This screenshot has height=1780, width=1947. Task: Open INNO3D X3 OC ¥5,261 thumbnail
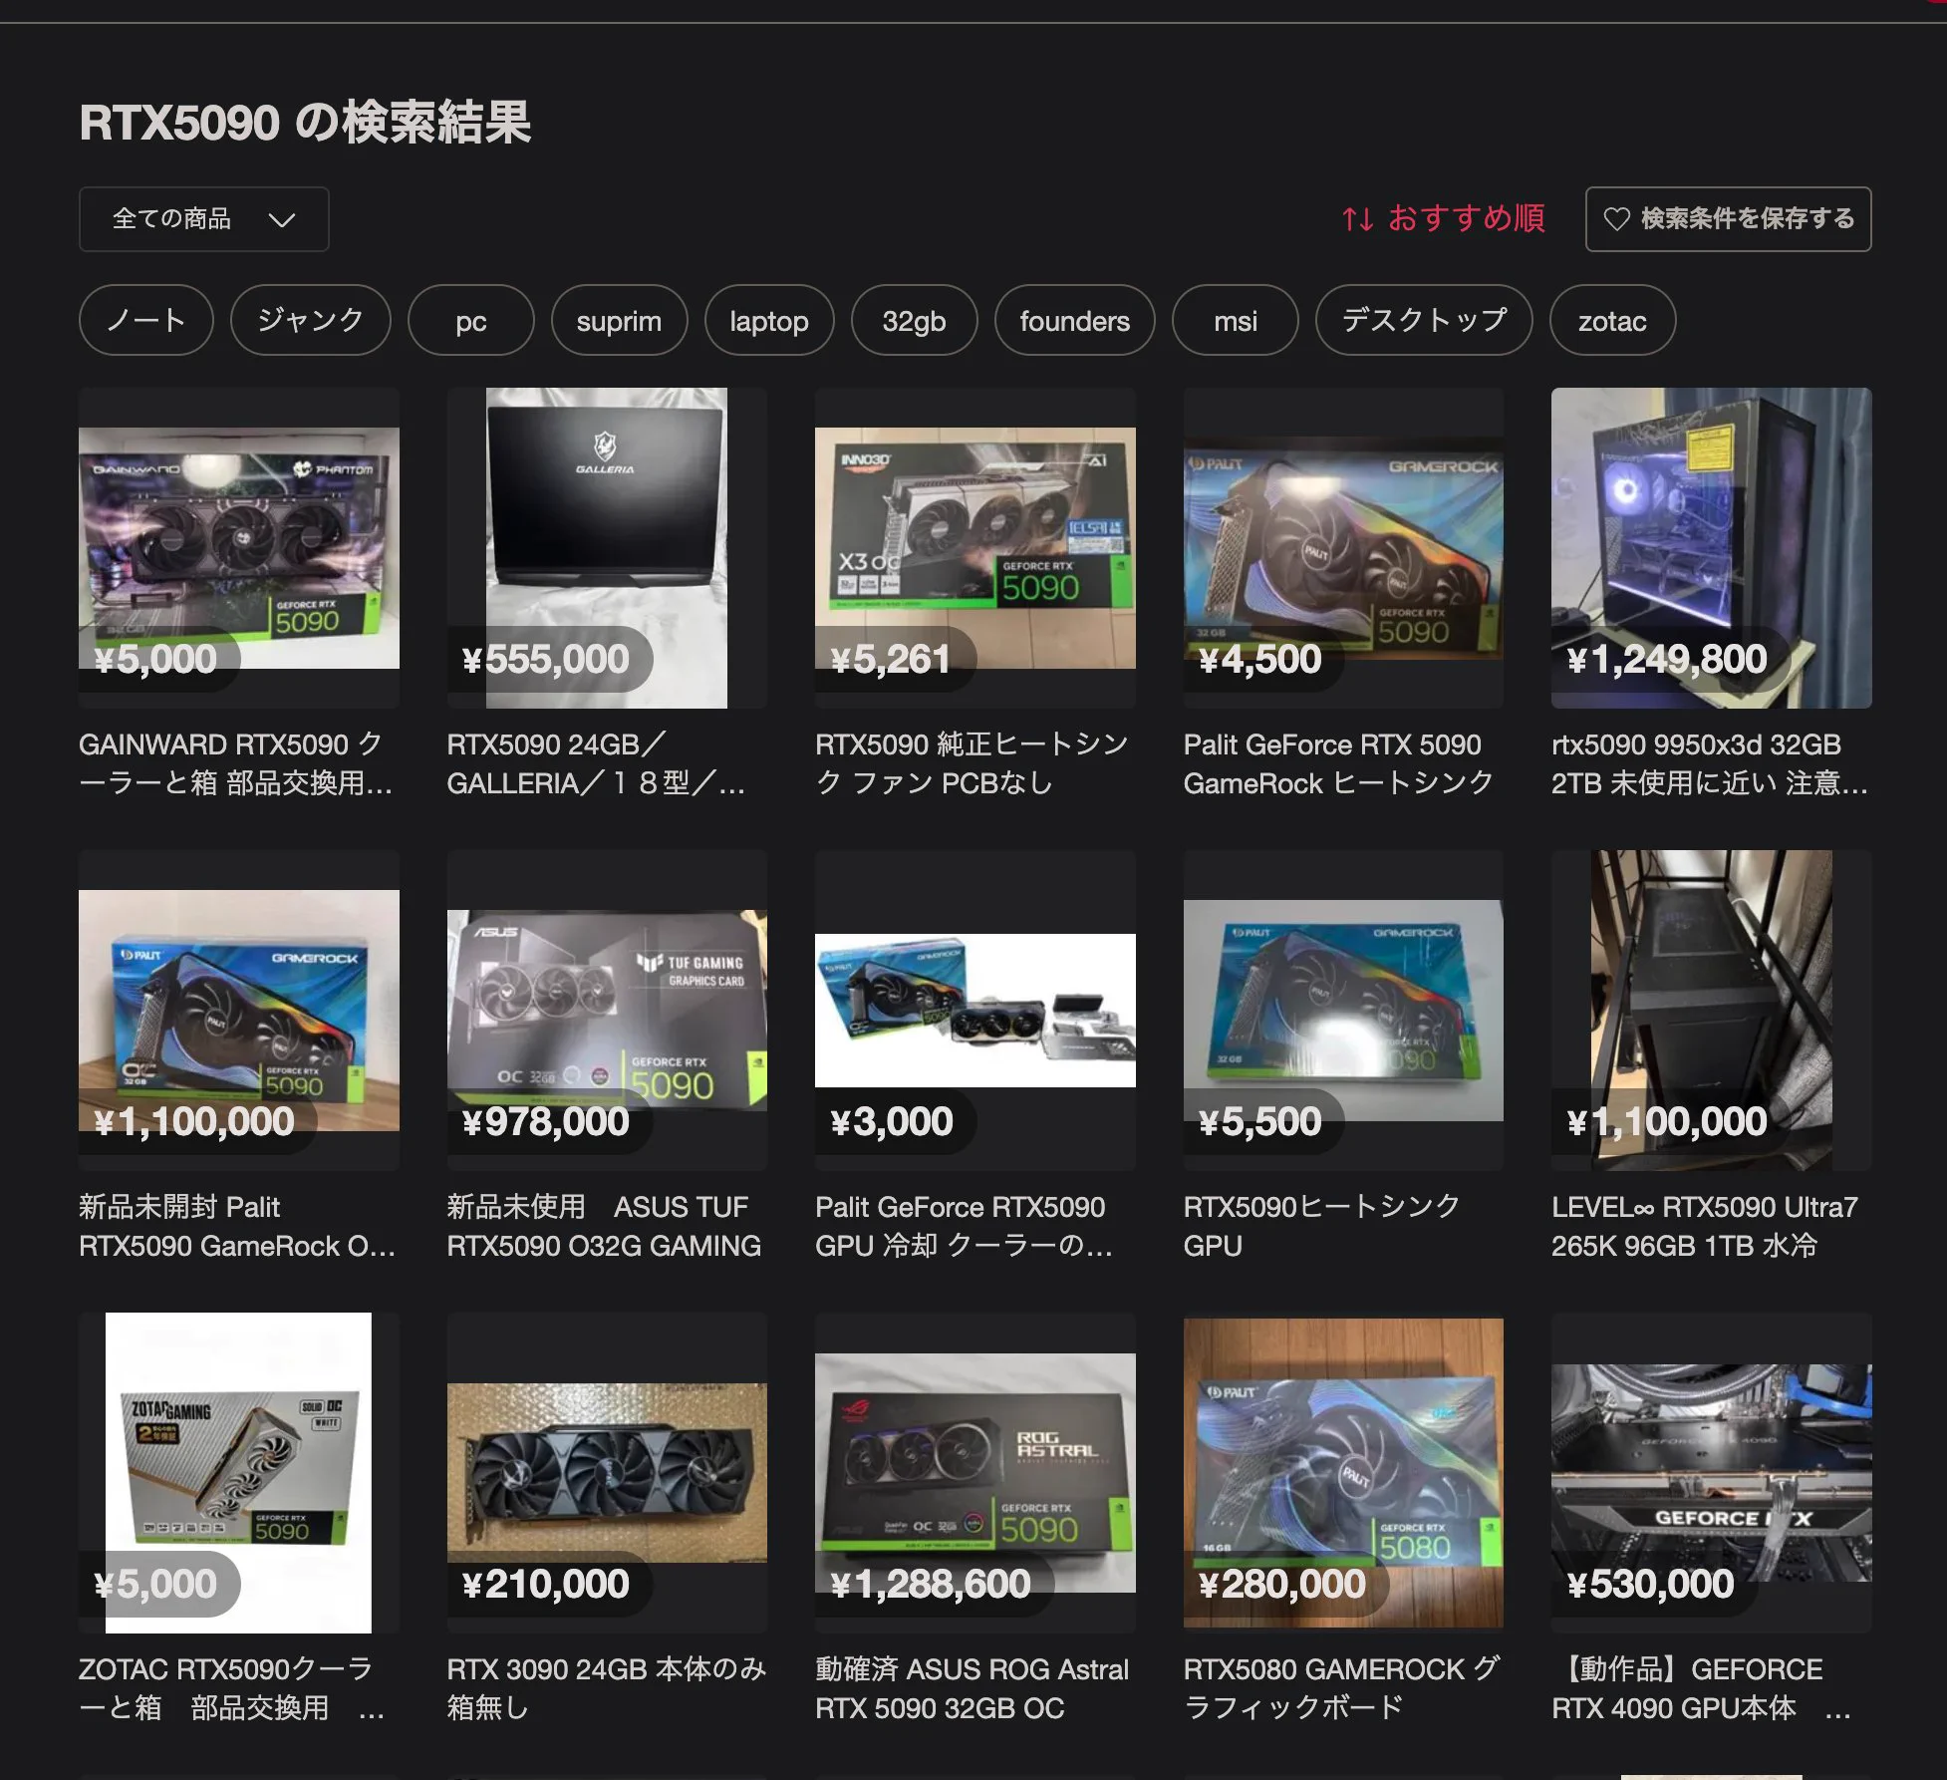975,548
